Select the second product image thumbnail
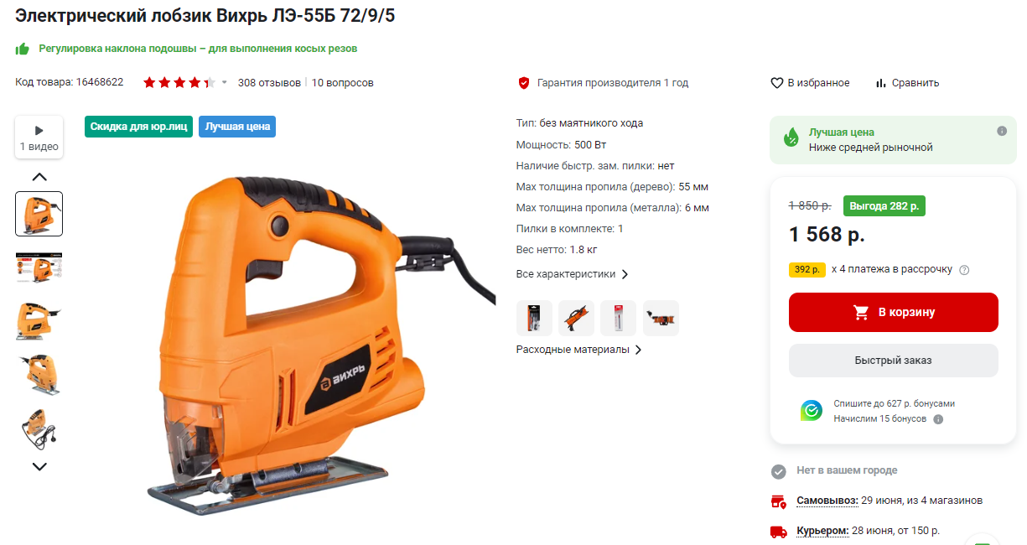 pyautogui.click(x=39, y=267)
